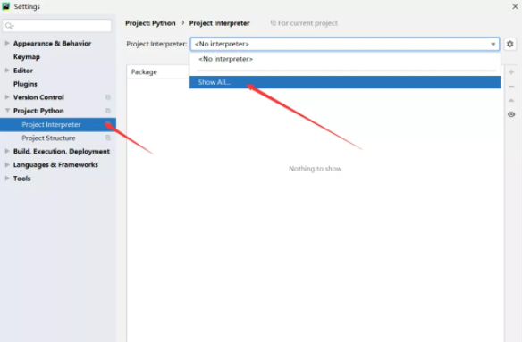
Task: Click the Project Interpreter: field label
Action: tap(156, 44)
